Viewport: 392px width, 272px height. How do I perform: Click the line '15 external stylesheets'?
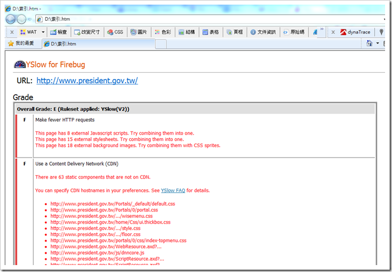point(110,139)
